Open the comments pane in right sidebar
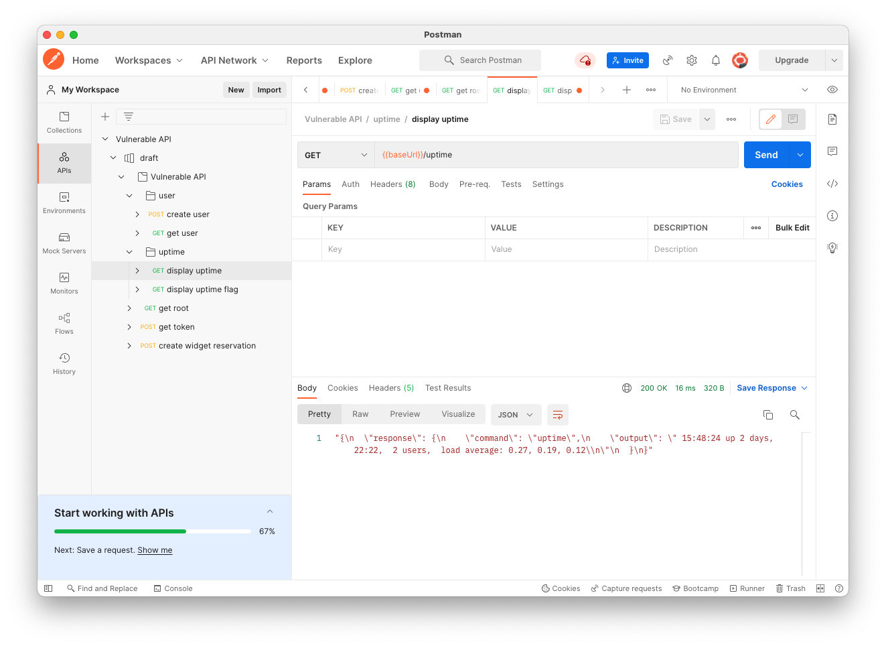Screen dimensions: 886x646 click(832, 151)
